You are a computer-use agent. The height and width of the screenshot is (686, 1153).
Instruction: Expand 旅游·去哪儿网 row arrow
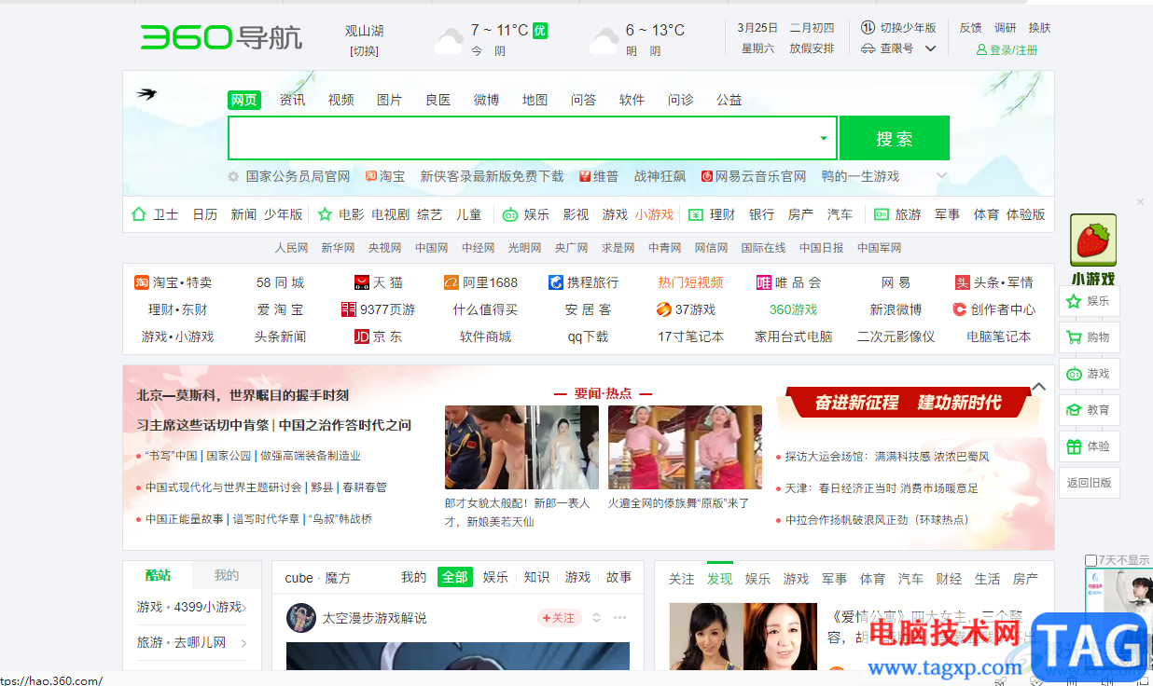pos(243,643)
